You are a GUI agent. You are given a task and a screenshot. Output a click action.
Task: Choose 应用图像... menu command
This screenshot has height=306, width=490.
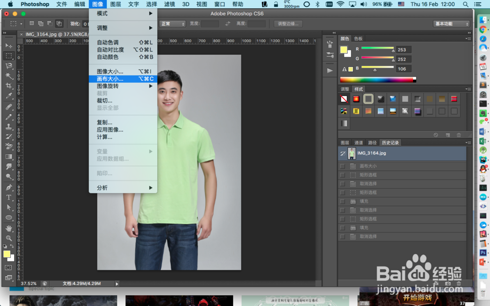(123, 130)
